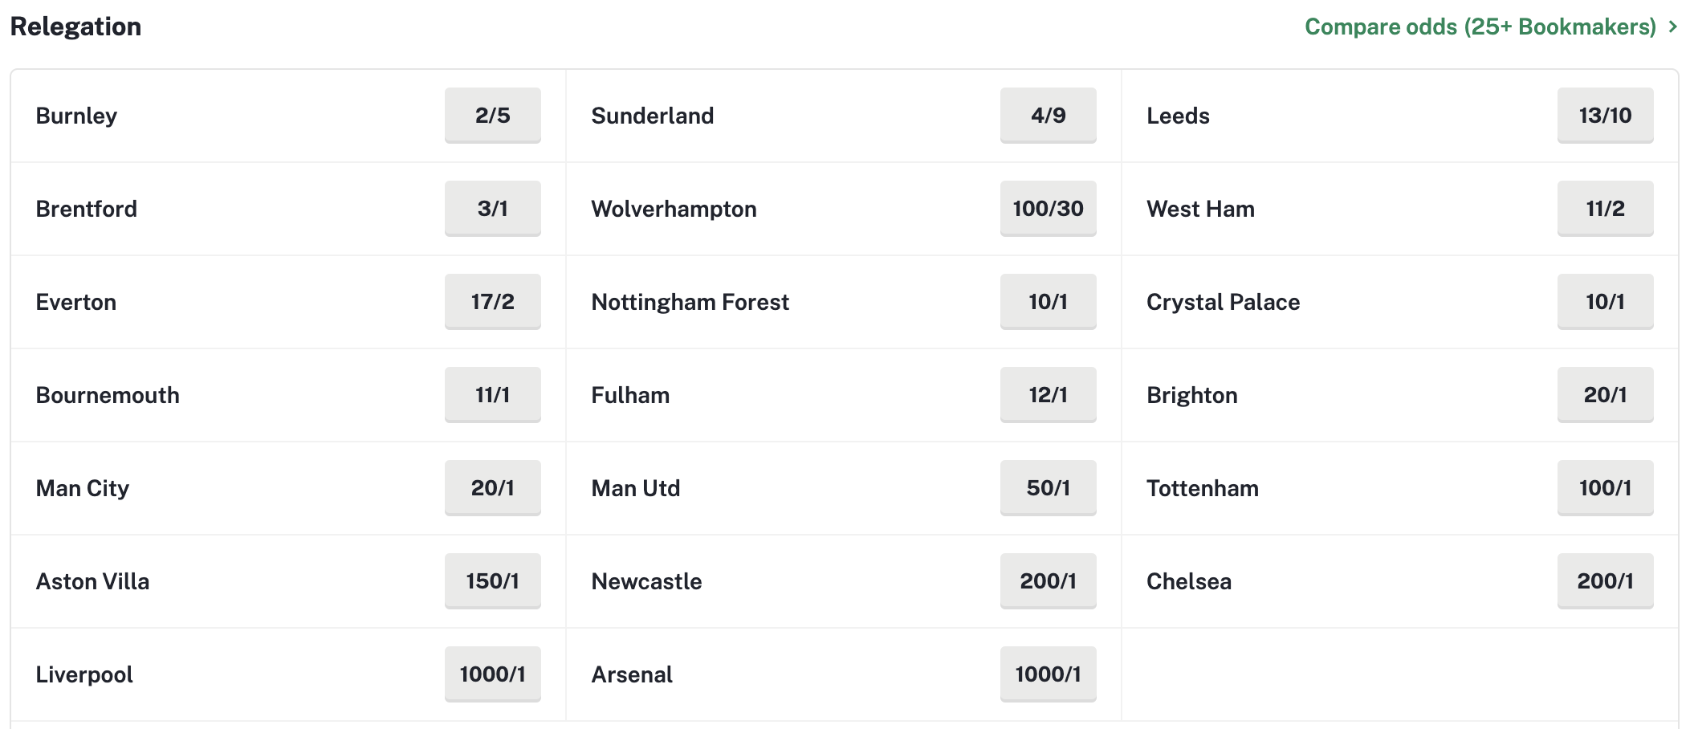1694x729 pixels.
Task: Pick Fulham 12/1 relegation odds
Action: [1048, 395]
